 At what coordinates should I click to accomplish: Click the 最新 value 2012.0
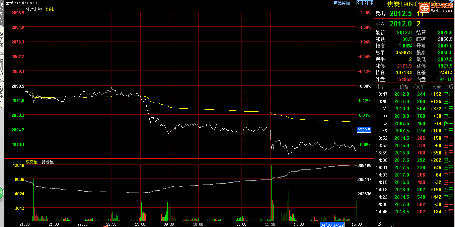coord(404,32)
